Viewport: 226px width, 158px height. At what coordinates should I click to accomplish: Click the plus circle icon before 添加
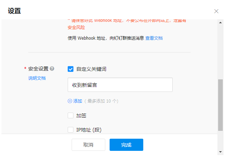[x=70, y=101]
